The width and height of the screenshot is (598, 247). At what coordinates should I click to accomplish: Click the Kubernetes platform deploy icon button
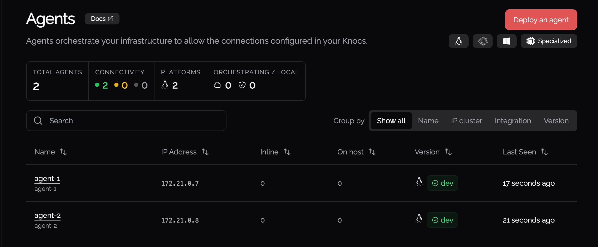[482, 41]
